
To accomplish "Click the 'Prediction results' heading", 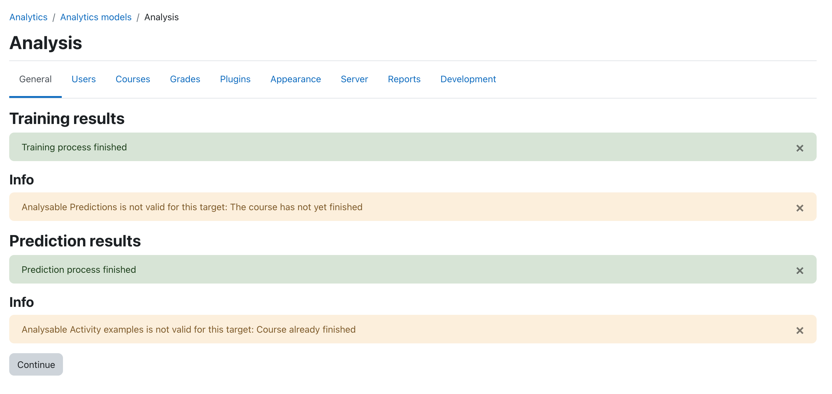I will click(75, 241).
